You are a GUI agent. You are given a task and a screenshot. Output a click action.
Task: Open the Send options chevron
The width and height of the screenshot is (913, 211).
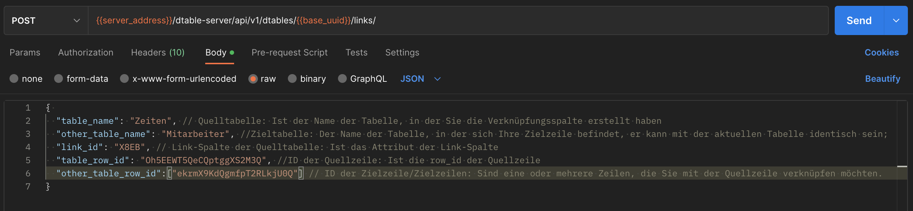pyautogui.click(x=896, y=20)
